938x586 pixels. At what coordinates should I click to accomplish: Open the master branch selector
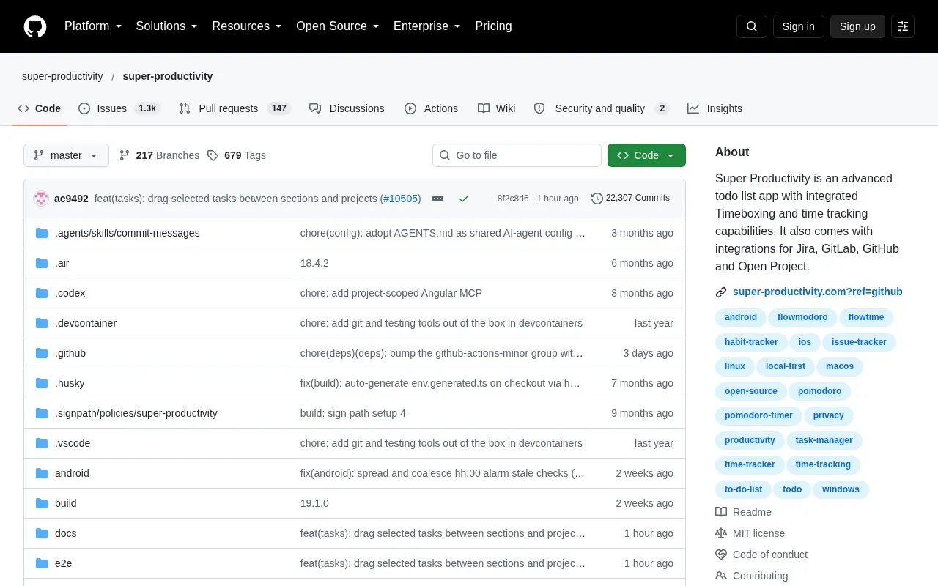tap(66, 155)
